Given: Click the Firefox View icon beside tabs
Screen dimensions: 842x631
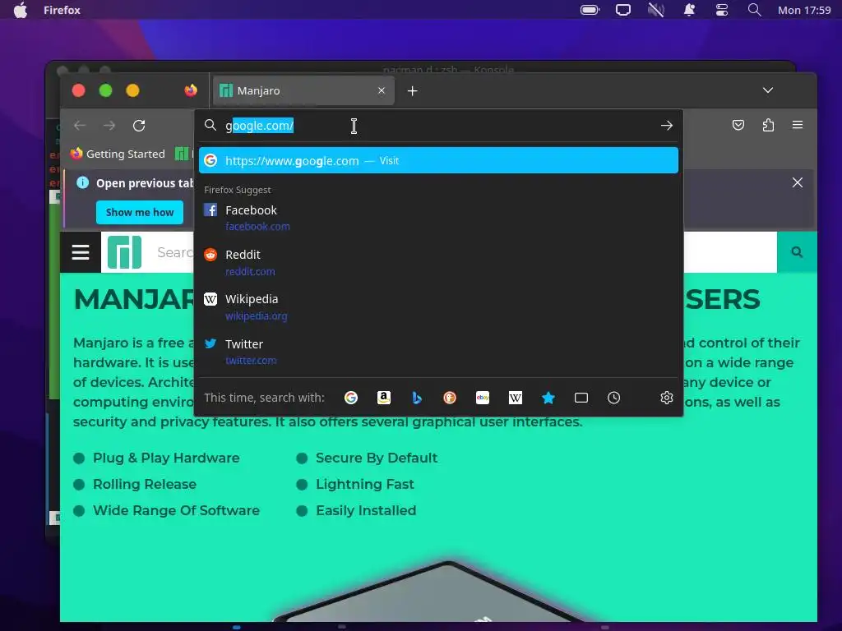Looking at the screenshot, I should click(191, 90).
